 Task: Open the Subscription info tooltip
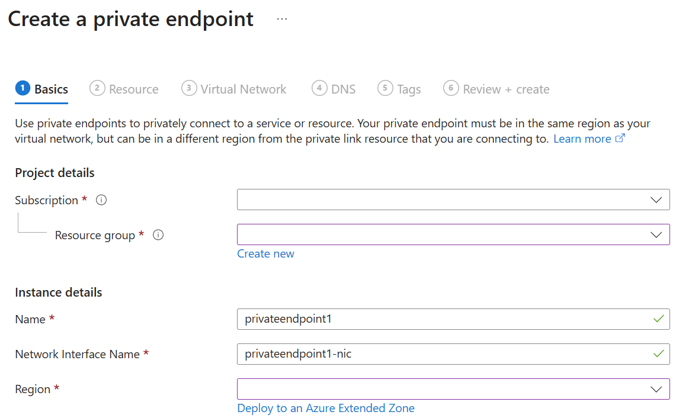point(101,200)
